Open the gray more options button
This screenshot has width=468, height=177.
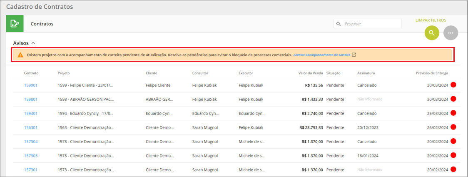[451, 33]
